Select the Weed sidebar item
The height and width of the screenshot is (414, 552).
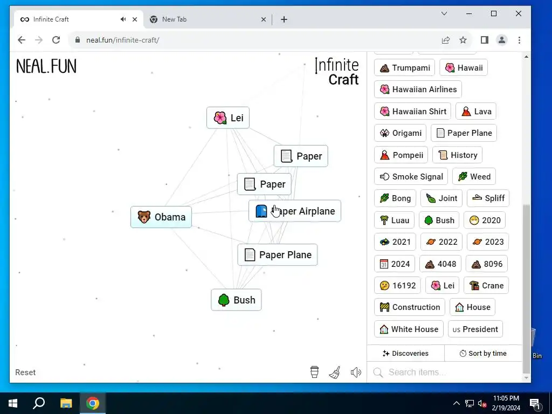click(x=474, y=176)
